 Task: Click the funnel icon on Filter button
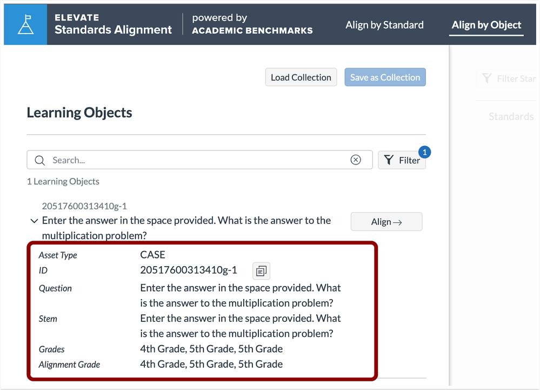[389, 160]
